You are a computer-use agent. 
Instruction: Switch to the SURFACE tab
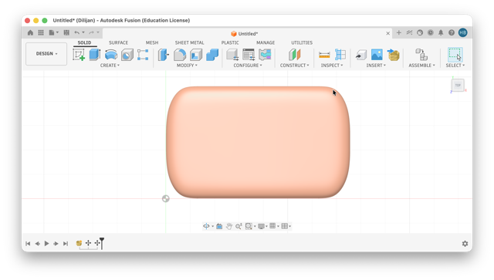coord(118,42)
